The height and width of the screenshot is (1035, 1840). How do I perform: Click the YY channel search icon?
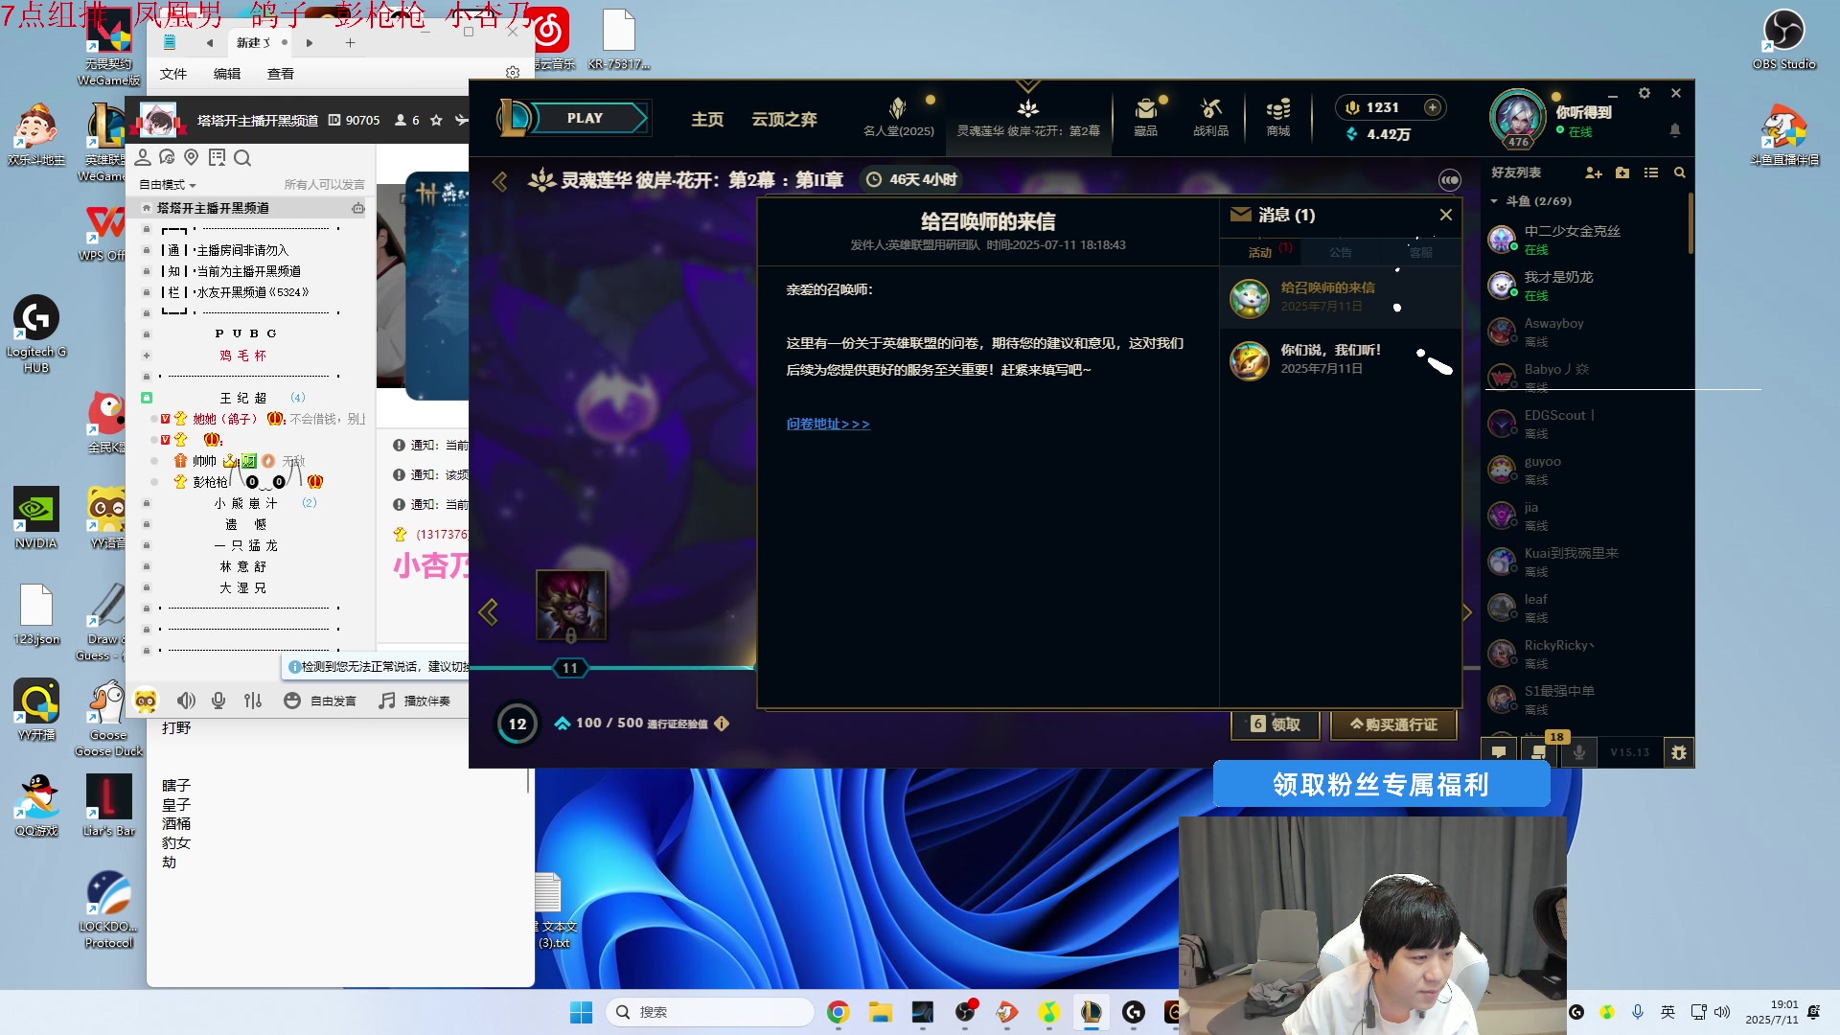click(x=242, y=157)
